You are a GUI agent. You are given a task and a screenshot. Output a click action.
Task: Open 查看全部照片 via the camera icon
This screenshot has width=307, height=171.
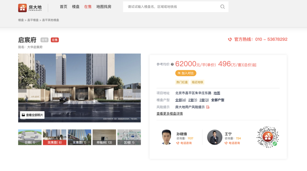tap(24, 115)
